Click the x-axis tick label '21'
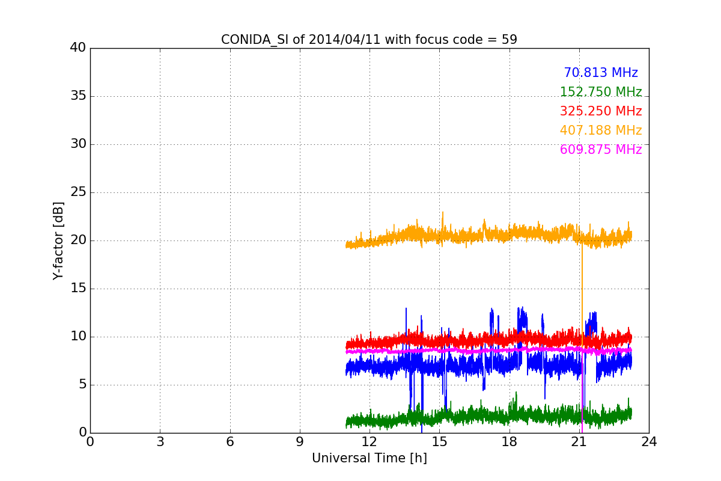The height and width of the screenshot is (481, 721). (579, 442)
